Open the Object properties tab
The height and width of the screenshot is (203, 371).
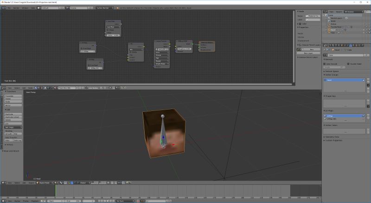[342, 46]
